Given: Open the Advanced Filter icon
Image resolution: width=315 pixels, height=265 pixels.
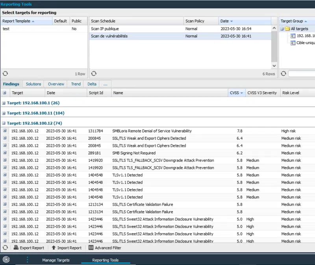Looking at the screenshot, I should [91, 248].
